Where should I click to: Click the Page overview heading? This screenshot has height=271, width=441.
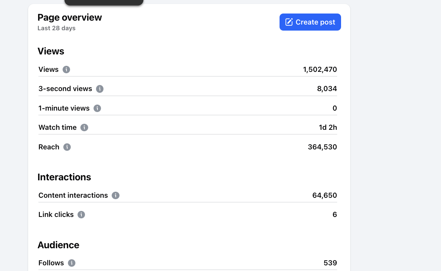click(x=70, y=17)
